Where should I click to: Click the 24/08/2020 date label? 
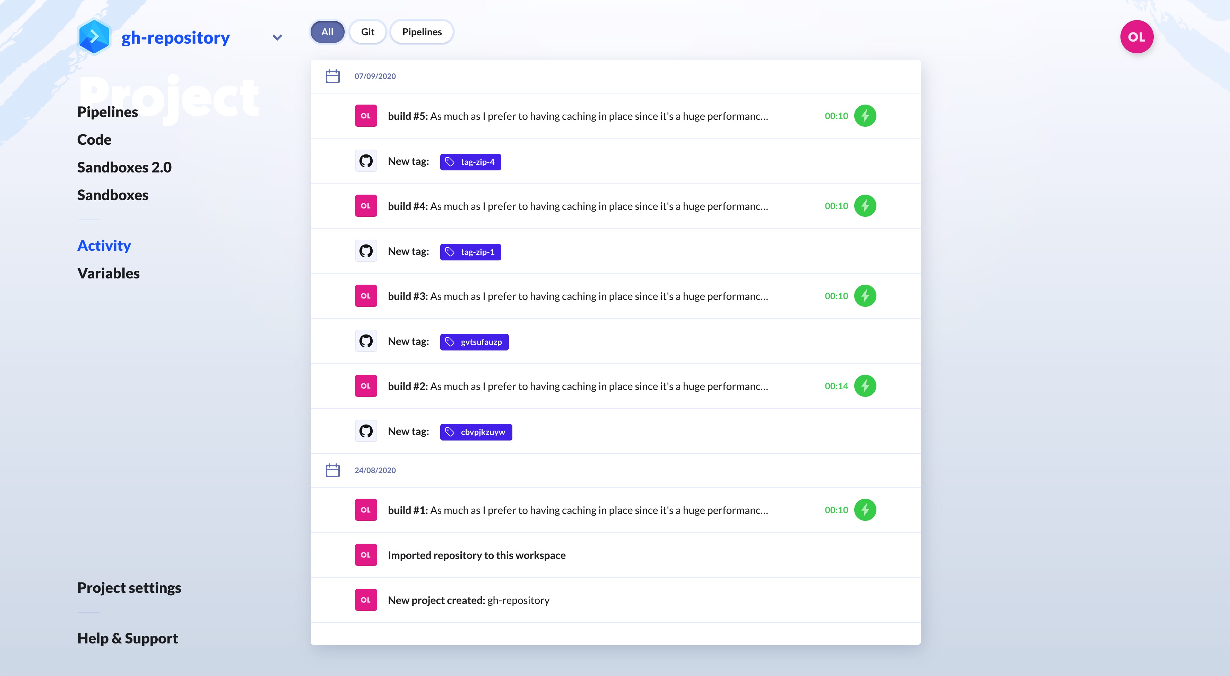point(375,470)
